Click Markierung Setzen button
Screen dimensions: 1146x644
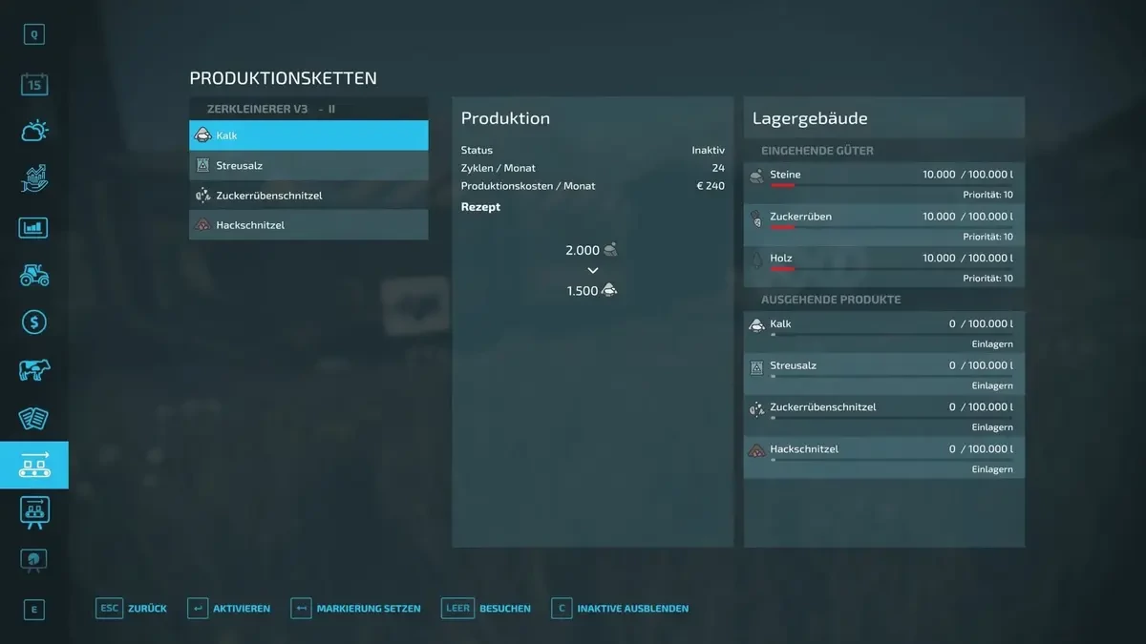click(354, 608)
